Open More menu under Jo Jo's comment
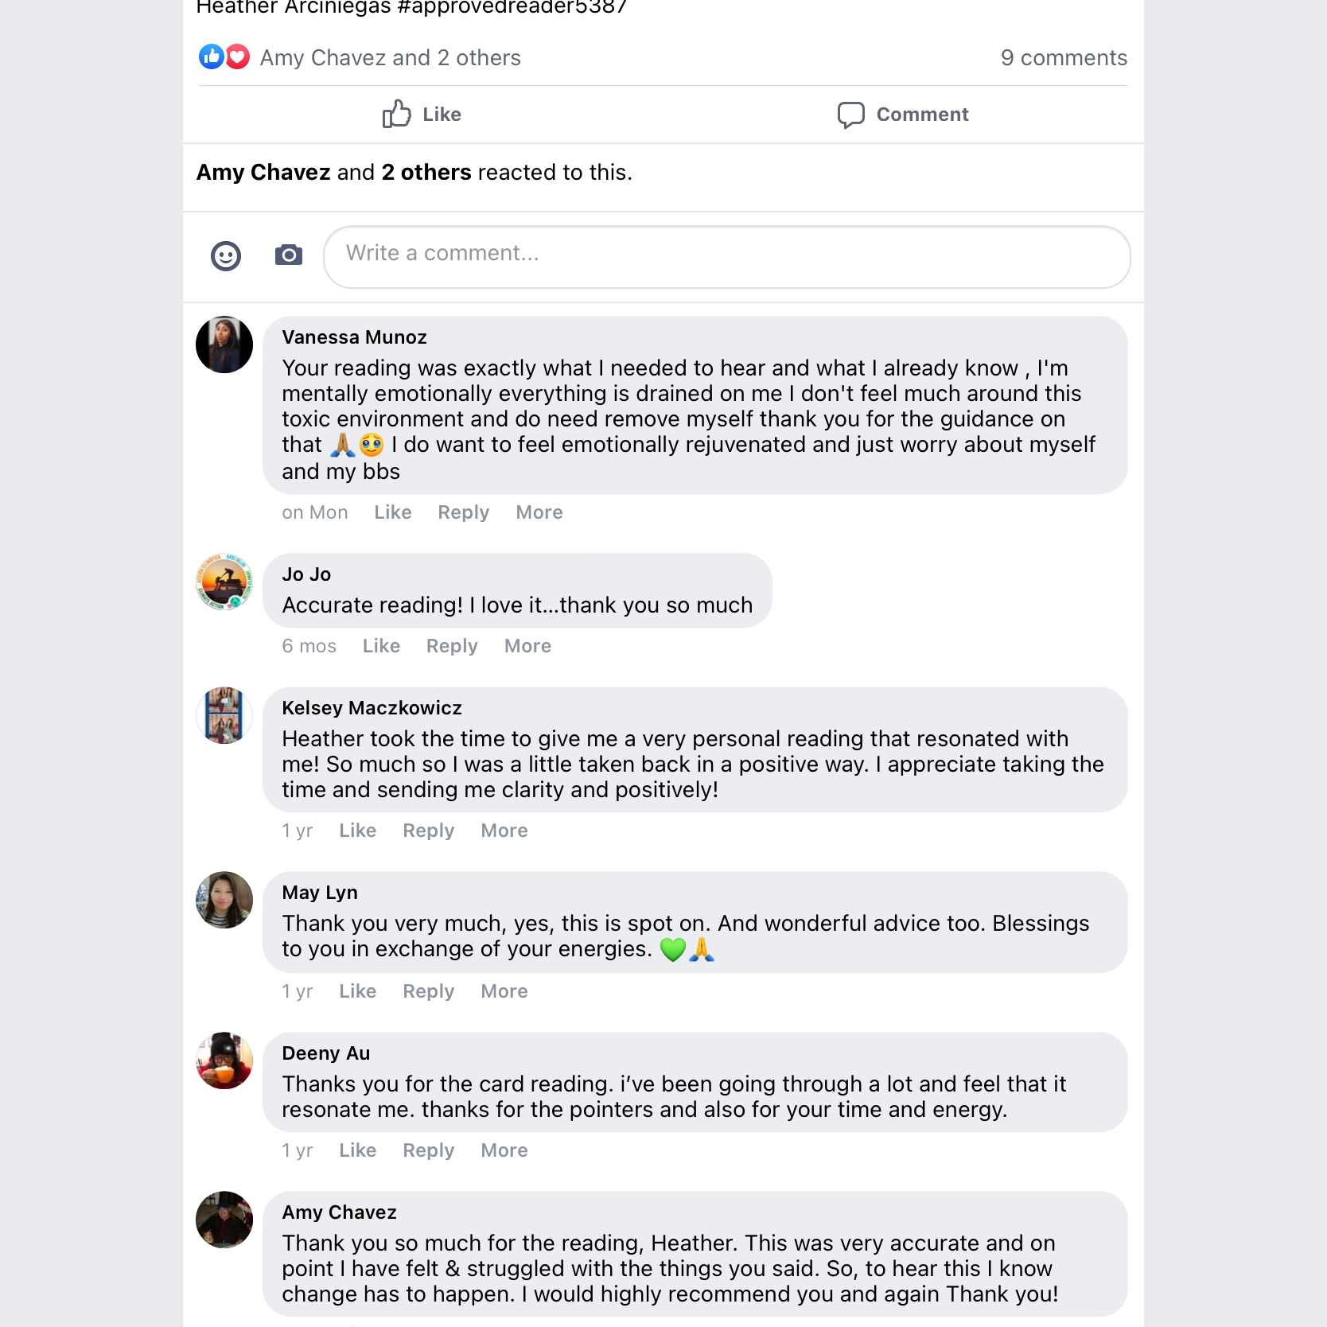1327x1327 pixels. 527,647
